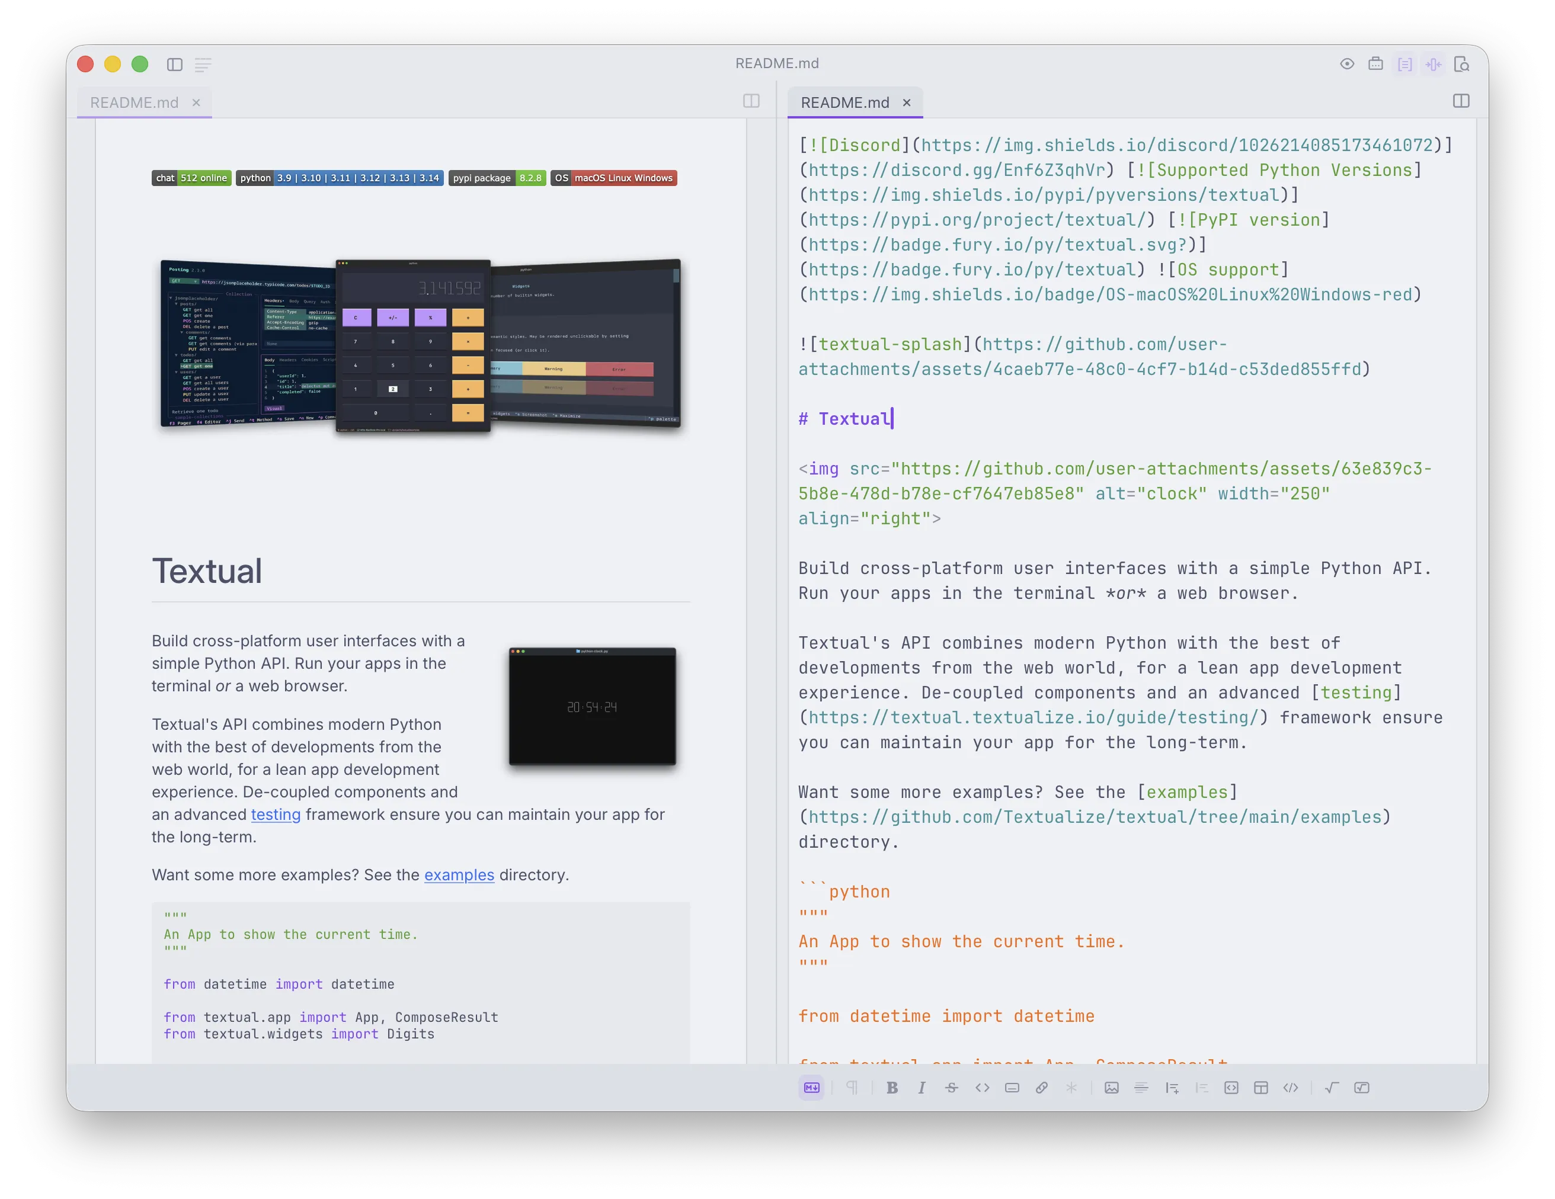Split the right editor pane
The width and height of the screenshot is (1555, 1199).
tap(1461, 101)
